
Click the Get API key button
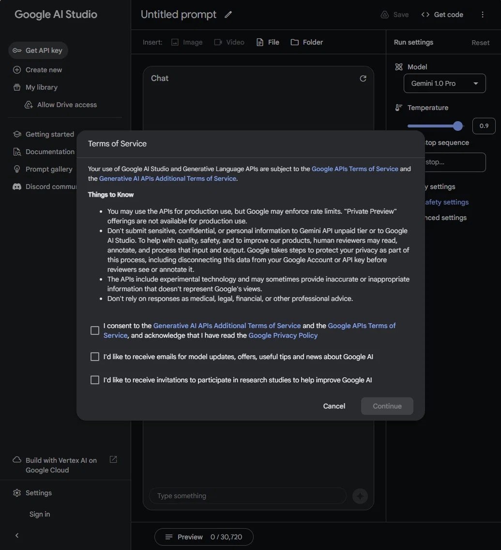38,50
